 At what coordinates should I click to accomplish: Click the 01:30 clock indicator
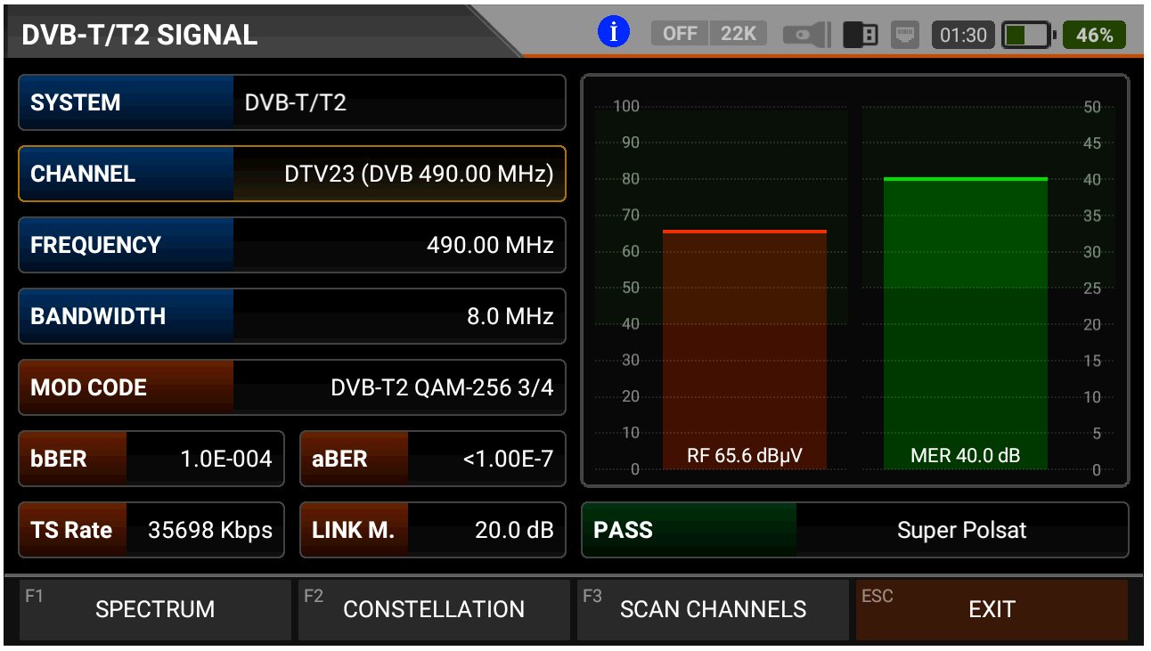pyautogui.click(x=963, y=35)
